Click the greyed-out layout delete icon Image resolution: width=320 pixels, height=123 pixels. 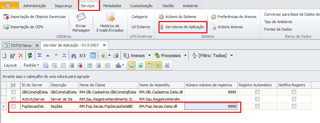click(54, 65)
